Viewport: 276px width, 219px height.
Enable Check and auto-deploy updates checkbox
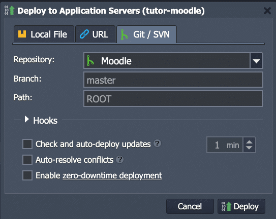point(27,144)
